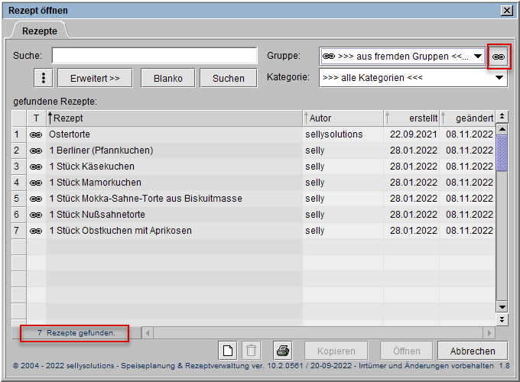The image size is (520, 382).
Task: Sort the list by the Autor column header
Action: click(x=342, y=118)
